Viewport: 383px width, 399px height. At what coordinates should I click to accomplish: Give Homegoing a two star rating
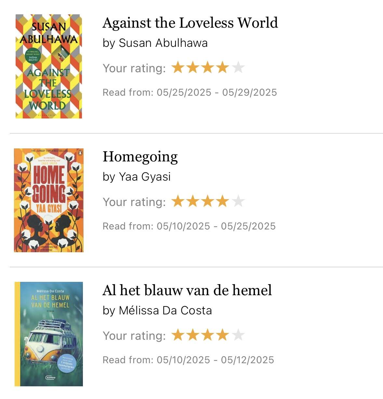tap(193, 201)
